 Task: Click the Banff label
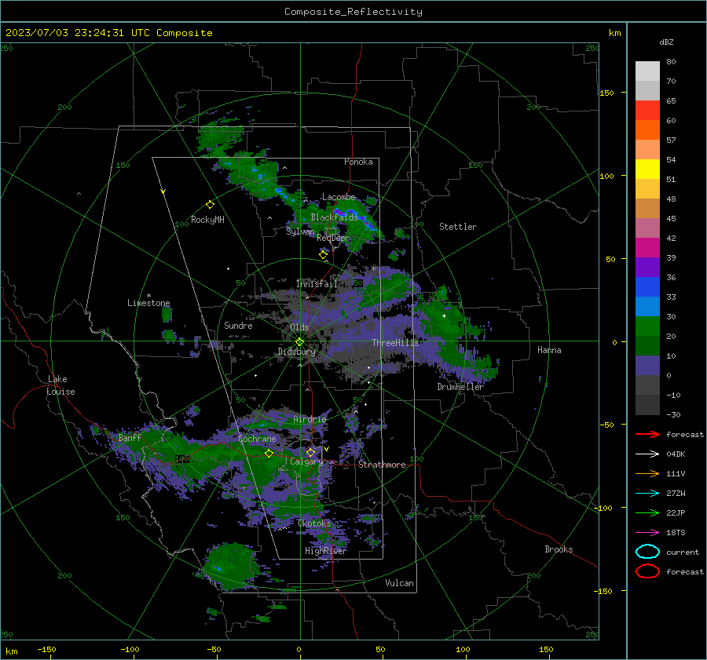[130, 437]
